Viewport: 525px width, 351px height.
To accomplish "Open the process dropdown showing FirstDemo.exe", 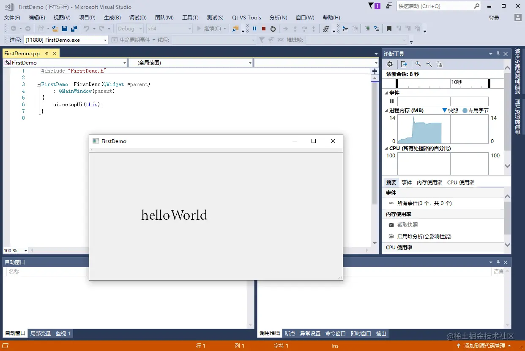I will click(x=66, y=40).
